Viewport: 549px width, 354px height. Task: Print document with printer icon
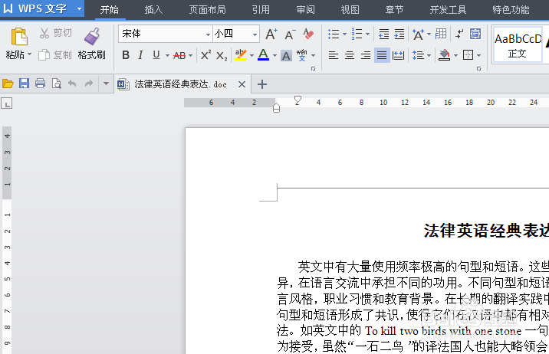coord(41,84)
